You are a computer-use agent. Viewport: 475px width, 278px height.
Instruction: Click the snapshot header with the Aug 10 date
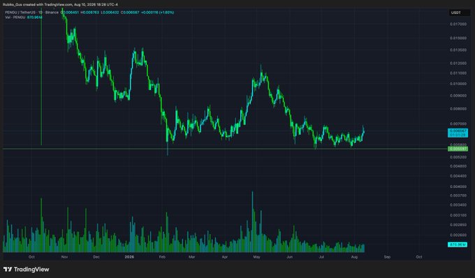[60, 5]
